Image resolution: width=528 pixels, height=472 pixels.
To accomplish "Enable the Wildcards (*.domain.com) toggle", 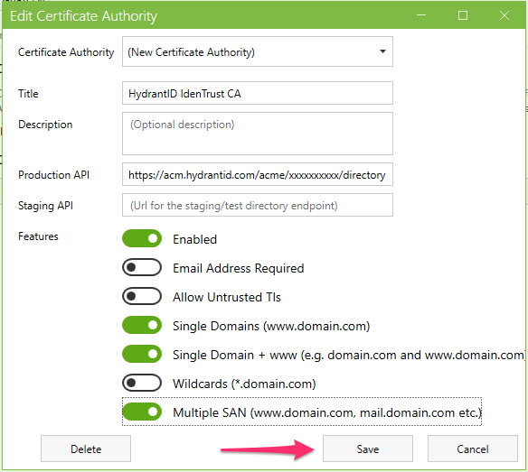I will pyautogui.click(x=142, y=384).
